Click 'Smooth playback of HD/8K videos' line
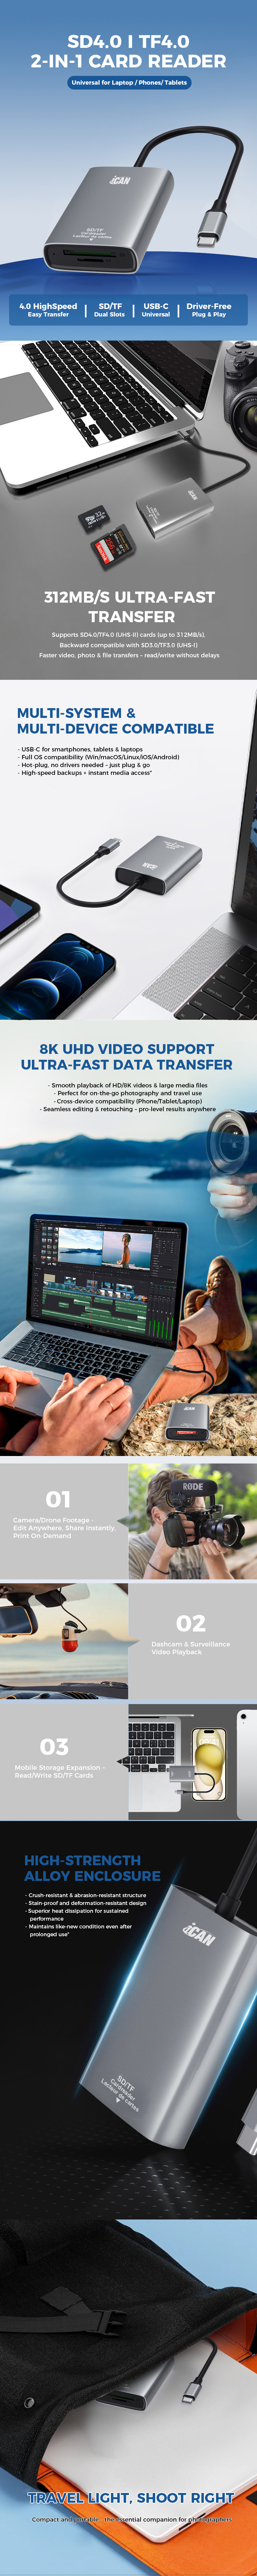 pos(128,1085)
